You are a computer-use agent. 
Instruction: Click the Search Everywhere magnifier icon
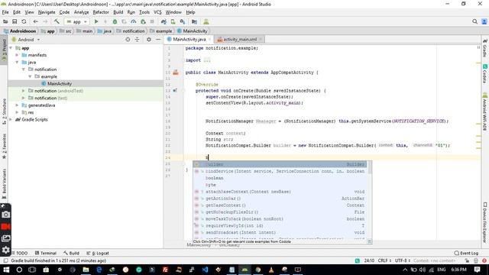[x=474, y=21]
